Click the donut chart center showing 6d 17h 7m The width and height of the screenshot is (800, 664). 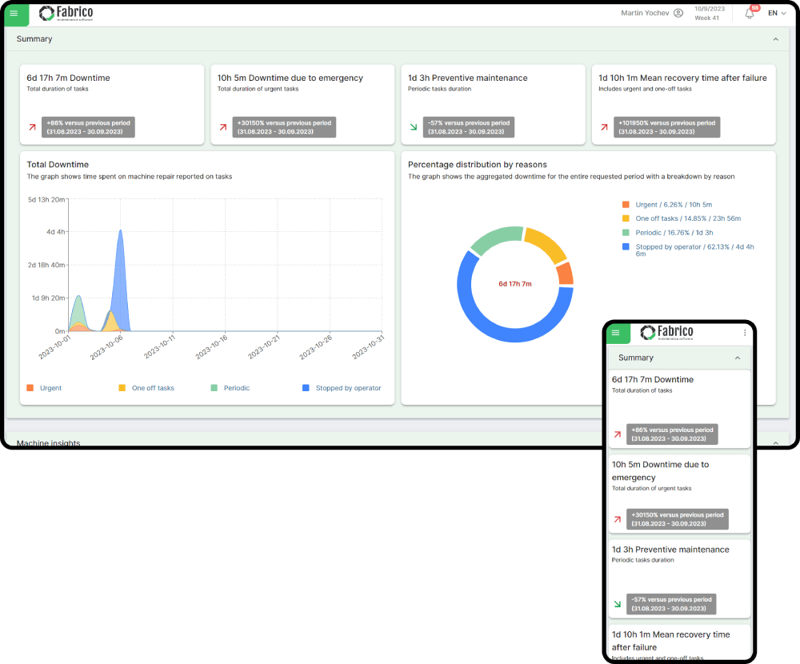point(515,284)
